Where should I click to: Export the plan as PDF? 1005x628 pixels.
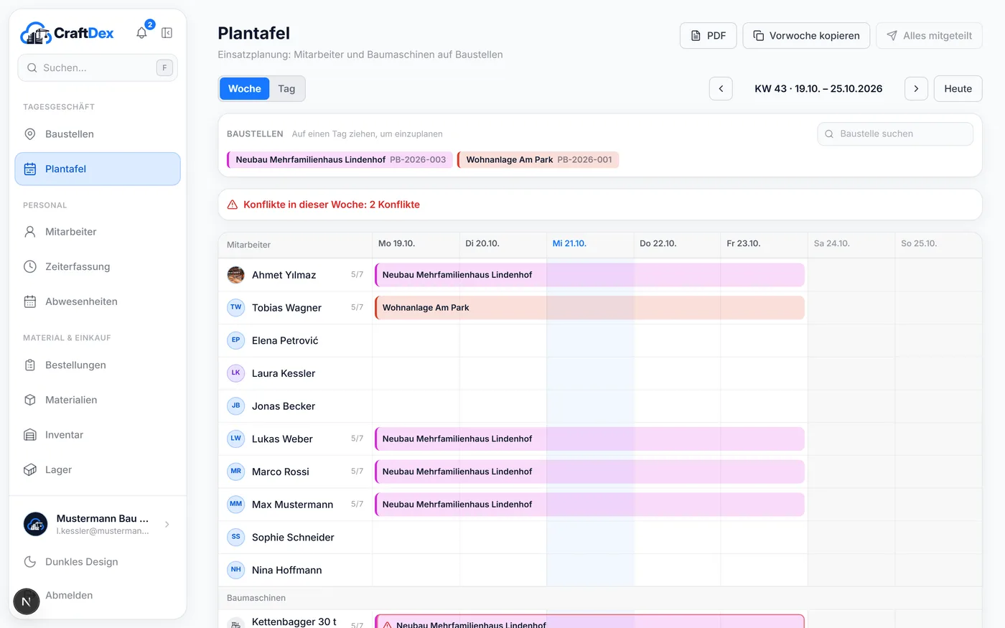pyautogui.click(x=708, y=36)
